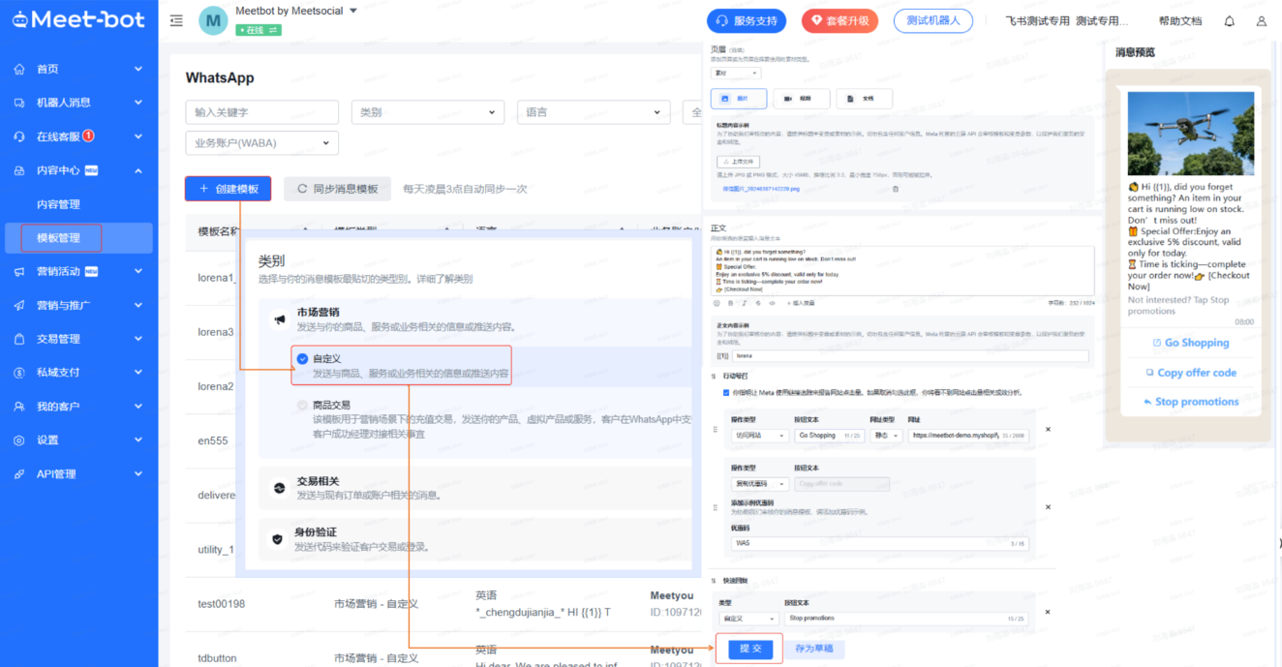
Task: Remove the Go Shopping button row
Action: click(x=1048, y=429)
